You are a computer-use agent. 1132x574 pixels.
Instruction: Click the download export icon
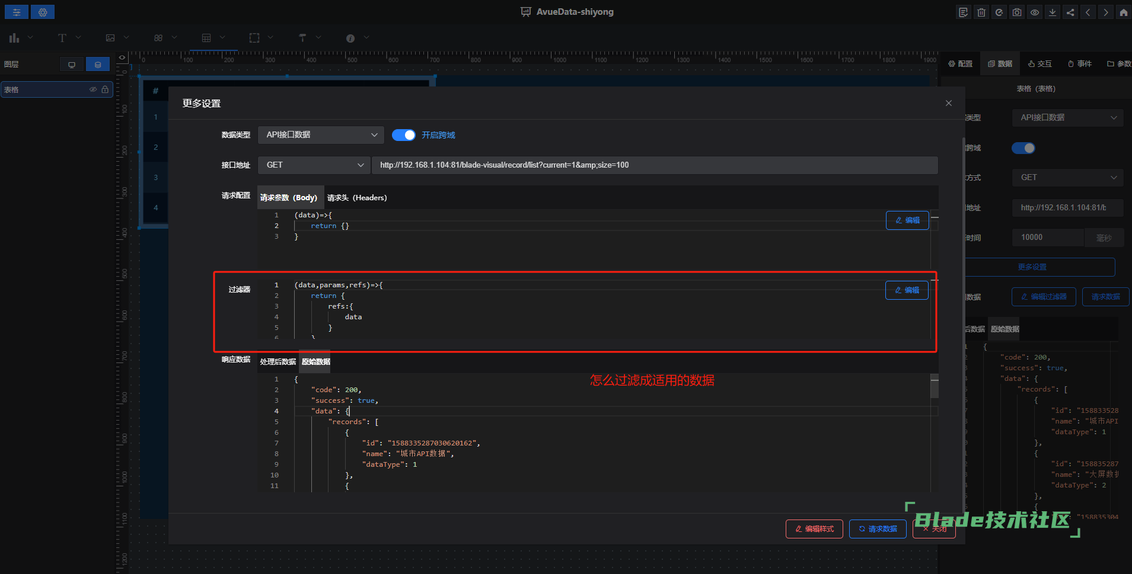pyautogui.click(x=1053, y=12)
